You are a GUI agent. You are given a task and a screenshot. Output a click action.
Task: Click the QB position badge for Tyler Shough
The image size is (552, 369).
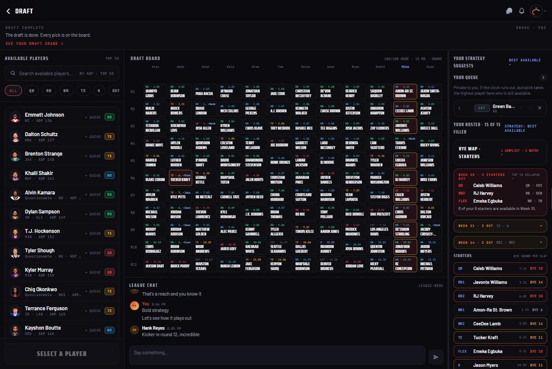click(x=110, y=253)
